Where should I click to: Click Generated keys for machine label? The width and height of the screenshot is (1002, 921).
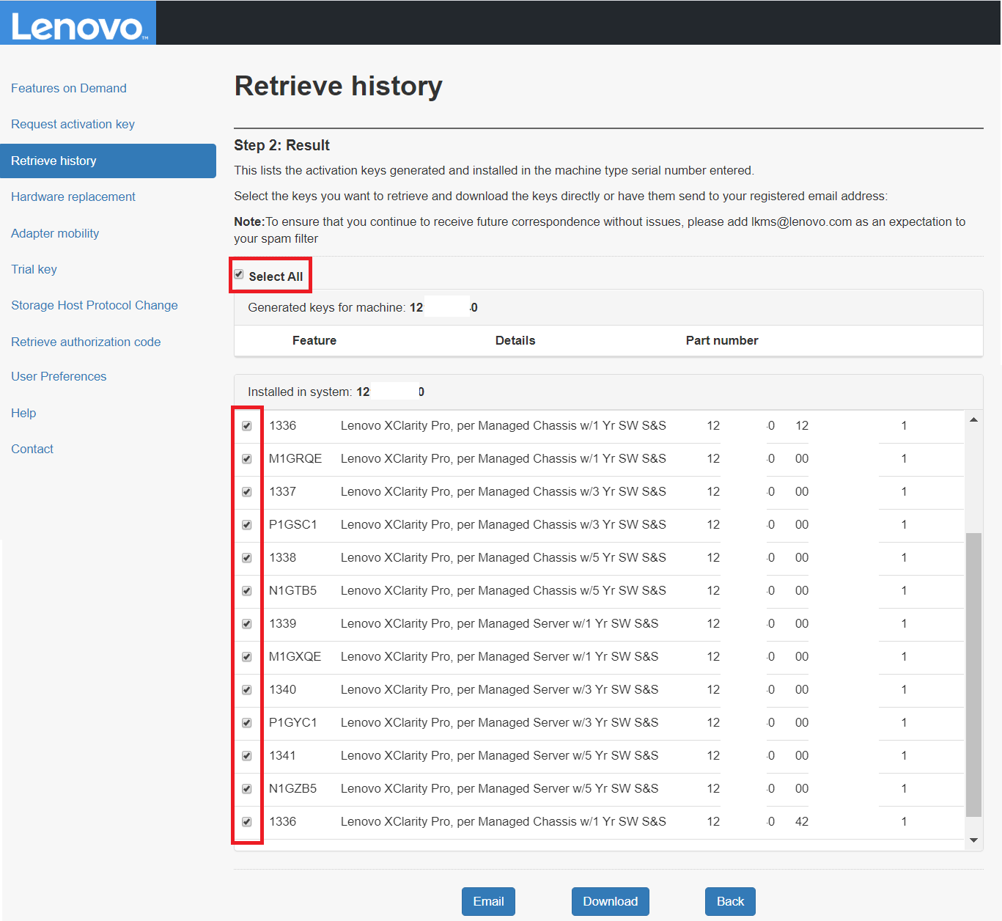click(327, 307)
